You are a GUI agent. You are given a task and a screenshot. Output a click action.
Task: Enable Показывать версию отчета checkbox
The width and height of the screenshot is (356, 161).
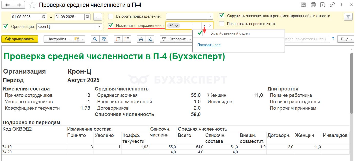click(222, 24)
